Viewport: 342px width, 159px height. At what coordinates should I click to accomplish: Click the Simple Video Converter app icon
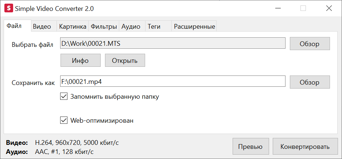tap(8, 8)
